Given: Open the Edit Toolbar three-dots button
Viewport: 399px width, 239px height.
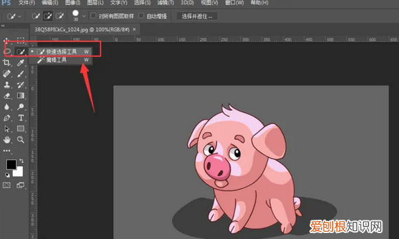Looking at the screenshot, I should [7, 151].
